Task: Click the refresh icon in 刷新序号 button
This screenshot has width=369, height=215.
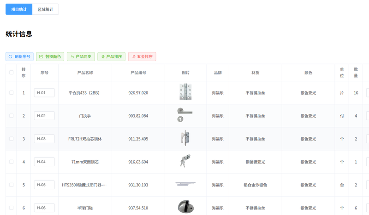Action: point(10,57)
